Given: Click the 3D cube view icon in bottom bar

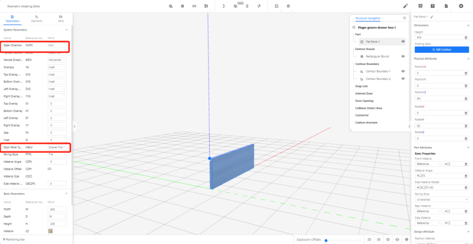Looking at the screenshot, I should 388,240.
